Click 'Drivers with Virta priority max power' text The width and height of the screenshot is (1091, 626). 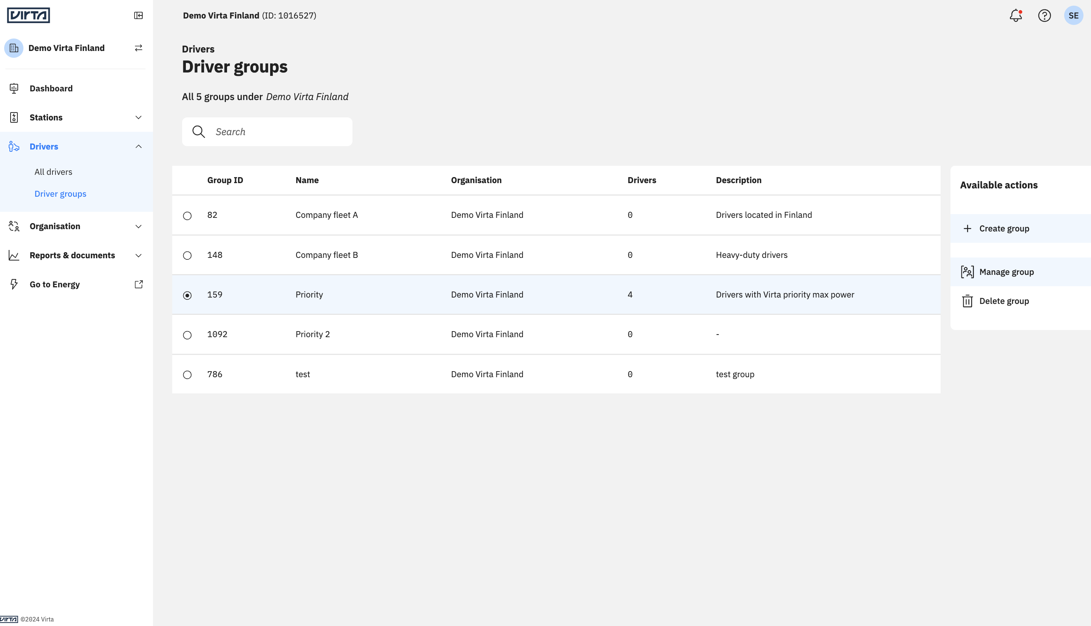tap(785, 294)
